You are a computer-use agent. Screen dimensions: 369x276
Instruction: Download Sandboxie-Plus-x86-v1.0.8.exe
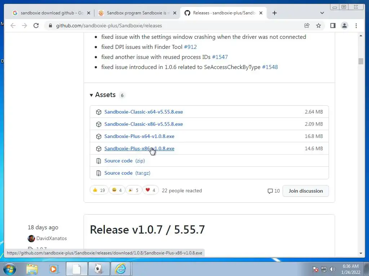[x=139, y=148]
